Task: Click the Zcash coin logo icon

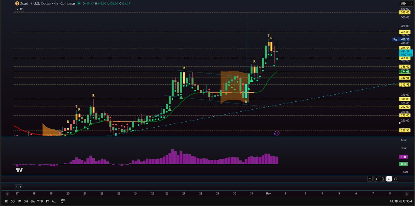Action: [x=17, y=3]
